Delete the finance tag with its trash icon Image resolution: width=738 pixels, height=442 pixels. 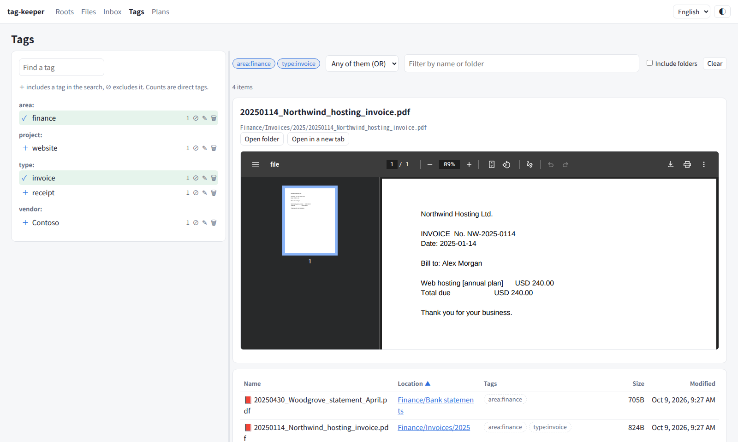point(214,118)
